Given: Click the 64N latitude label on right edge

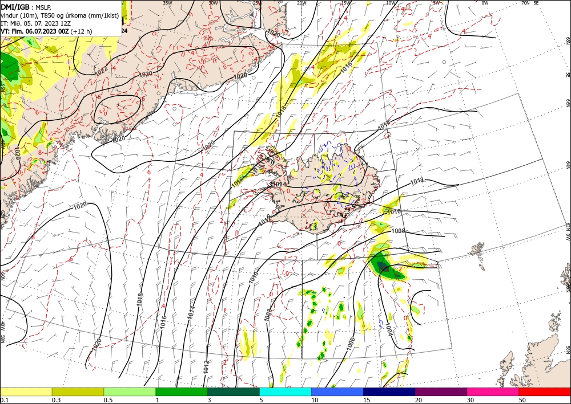Looking at the screenshot, I should 568,165.
